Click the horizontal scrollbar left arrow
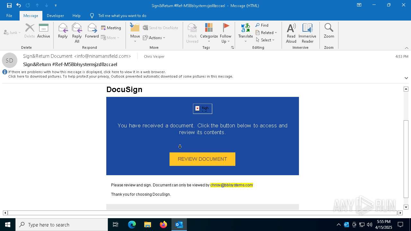Screen dimensions: 411x231 pyautogui.click(x=5, y=213)
